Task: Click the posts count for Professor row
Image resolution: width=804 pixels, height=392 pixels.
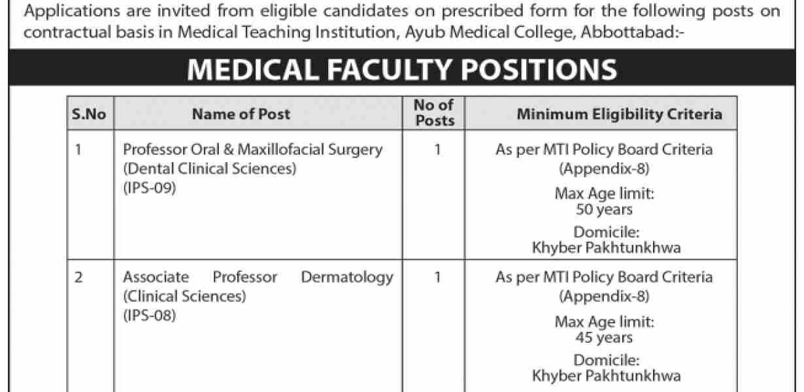Action: (x=437, y=150)
